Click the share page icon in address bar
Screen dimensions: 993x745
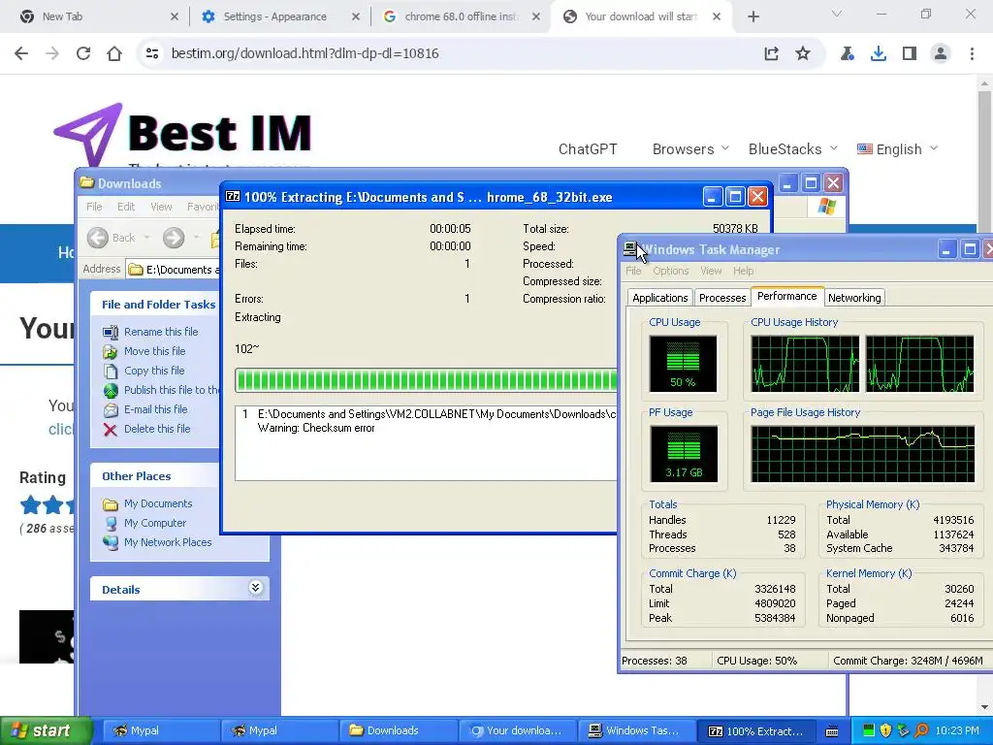click(x=771, y=54)
